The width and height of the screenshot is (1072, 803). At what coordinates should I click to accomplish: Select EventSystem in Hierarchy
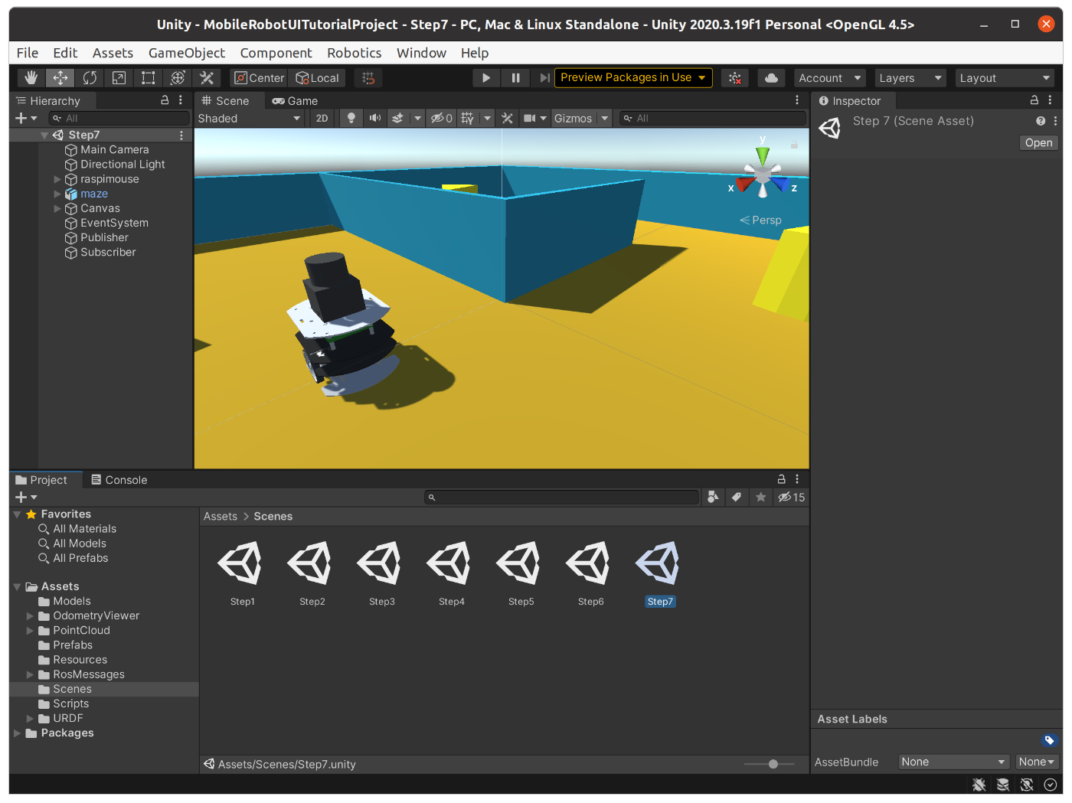point(115,224)
